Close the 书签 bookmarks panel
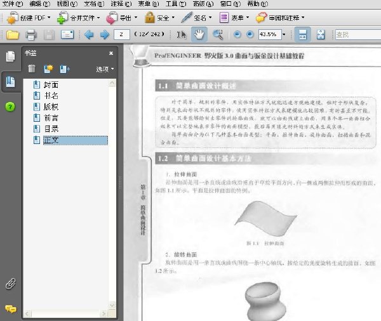The image size is (381, 321). (x=111, y=53)
